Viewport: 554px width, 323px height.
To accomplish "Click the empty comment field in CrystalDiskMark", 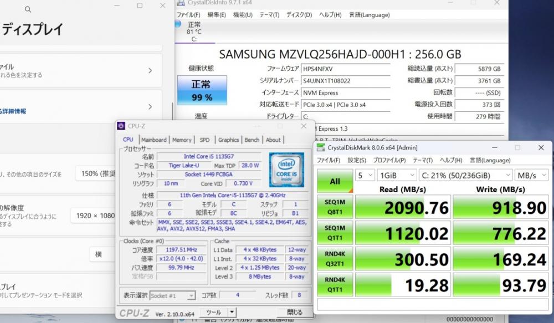I will coord(433,304).
